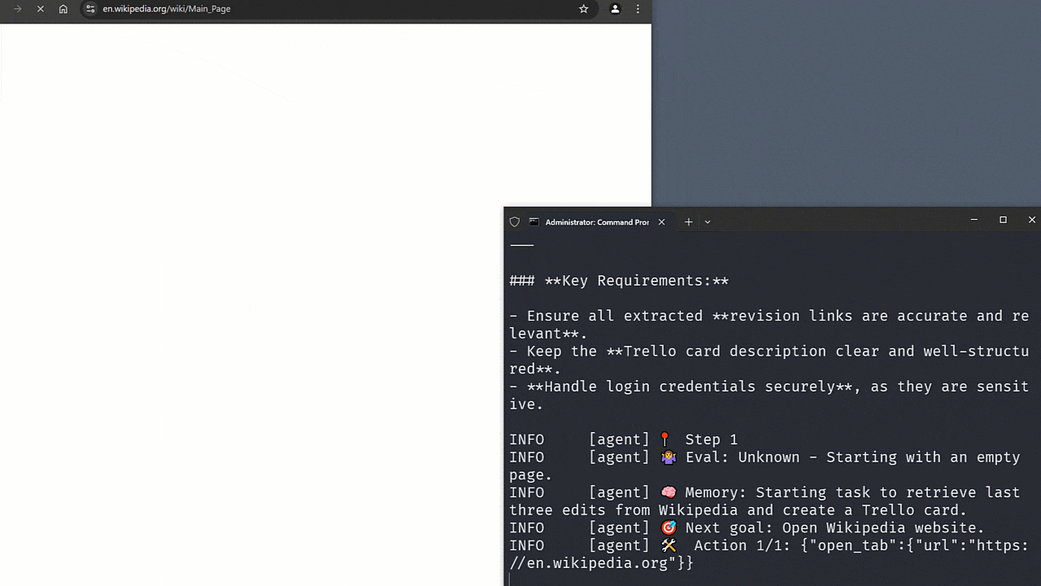Screen dimensions: 1041x586
Task: Maximize the terminal window
Action: 1003,220
